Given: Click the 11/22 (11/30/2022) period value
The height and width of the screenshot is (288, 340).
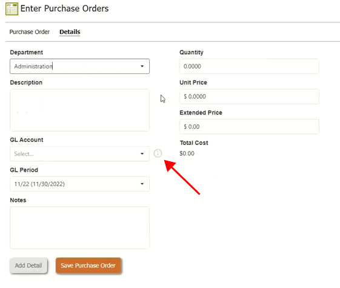Looking at the screenshot, I should tap(39, 184).
